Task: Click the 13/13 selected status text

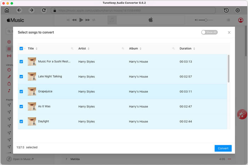Action: [x=27, y=147]
